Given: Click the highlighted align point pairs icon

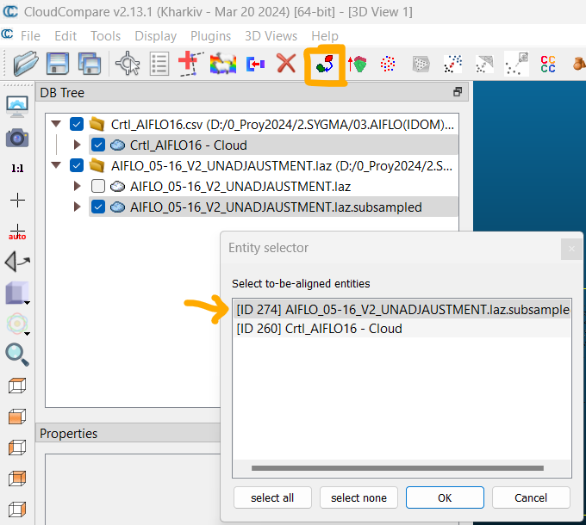Looking at the screenshot, I should coord(325,65).
